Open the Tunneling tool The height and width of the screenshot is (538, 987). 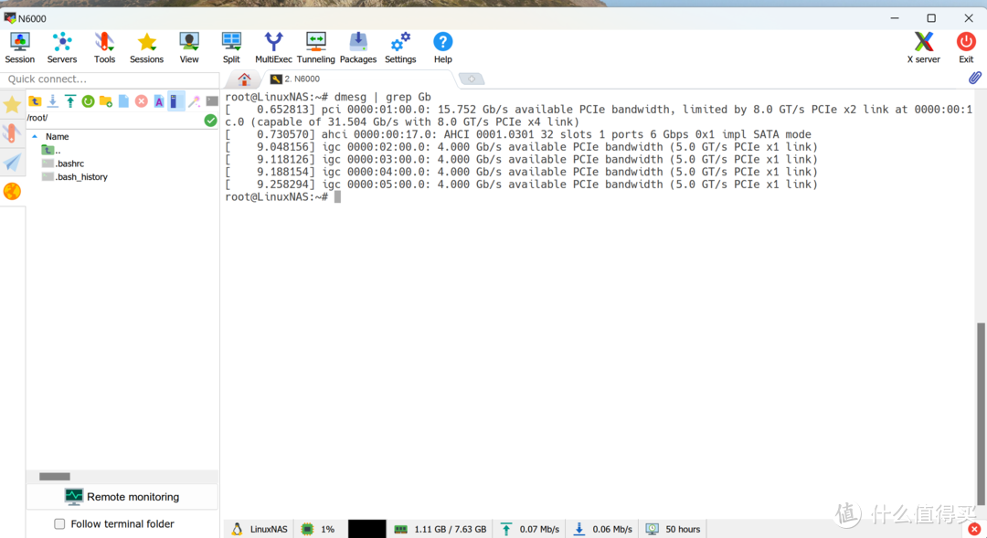point(315,47)
